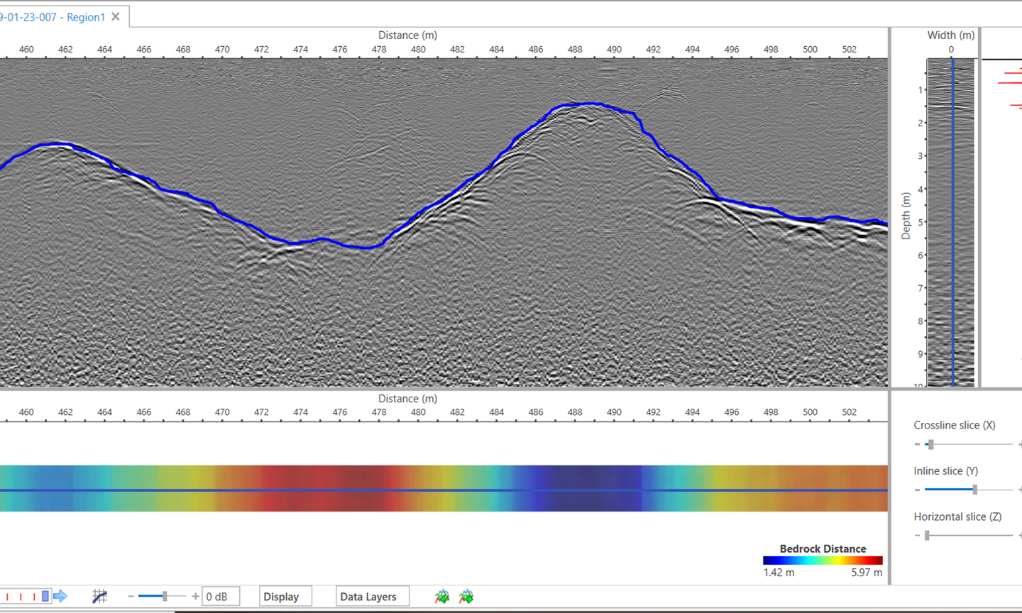The width and height of the screenshot is (1022, 613).
Task: Click the gain curve grid icon
Action: coord(99,597)
